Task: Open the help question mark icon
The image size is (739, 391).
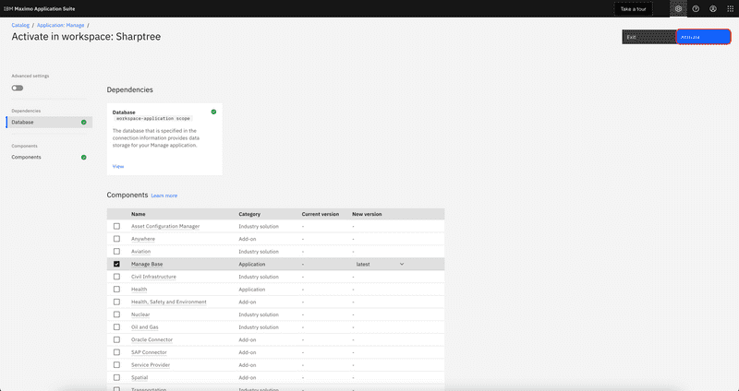Action: (696, 9)
